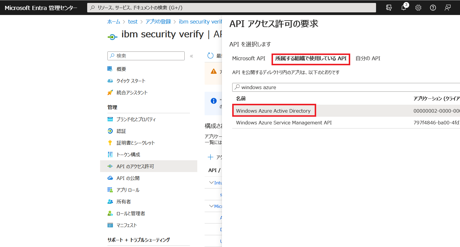The image size is (460, 247).
Task: Click application ID 00000002-0000 cell
Action: [437, 111]
